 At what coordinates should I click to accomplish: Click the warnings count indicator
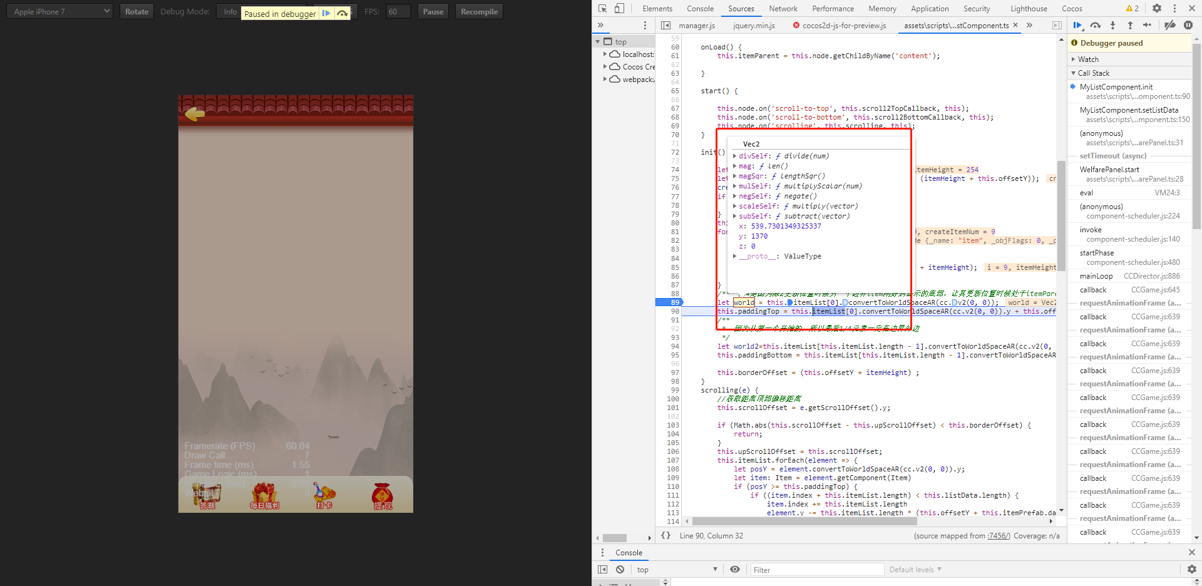pyautogui.click(x=1133, y=9)
